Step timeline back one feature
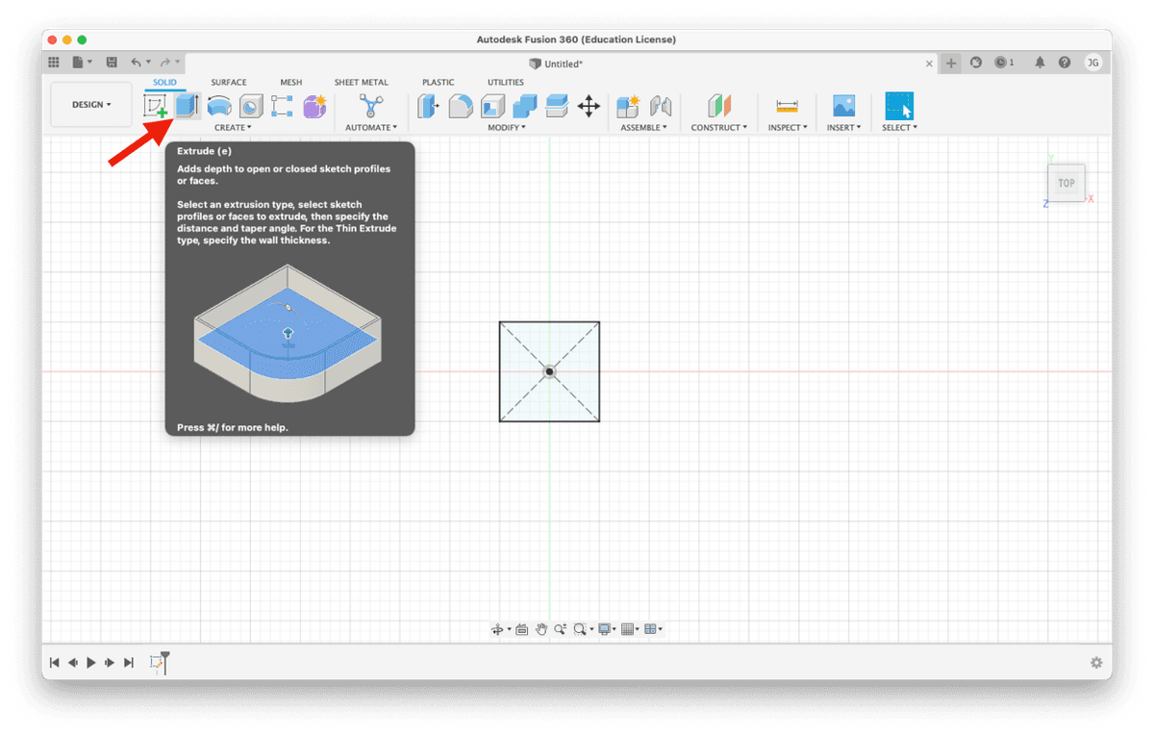The height and width of the screenshot is (736, 1154). tap(73, 663)
